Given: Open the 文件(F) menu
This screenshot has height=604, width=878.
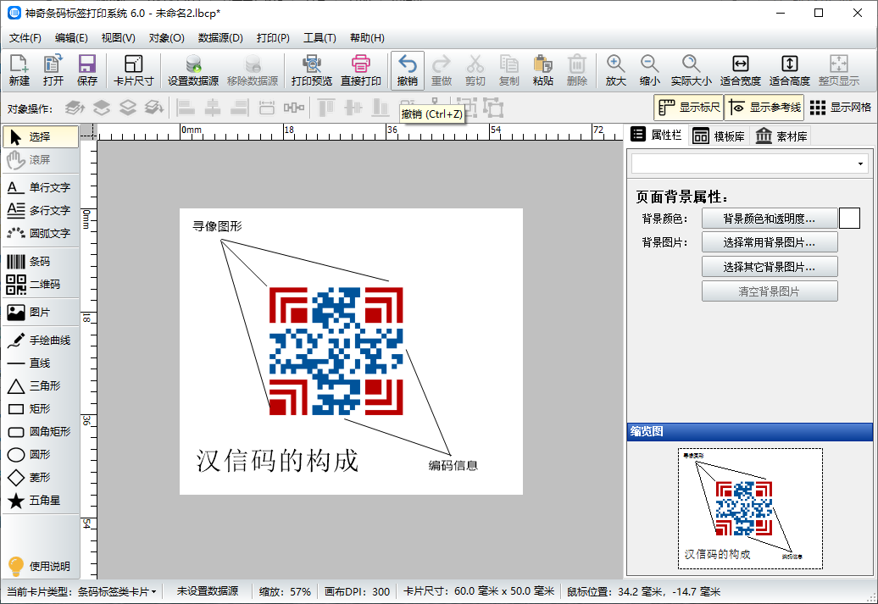Looking at the screenshot, I should tap(25, 38).
